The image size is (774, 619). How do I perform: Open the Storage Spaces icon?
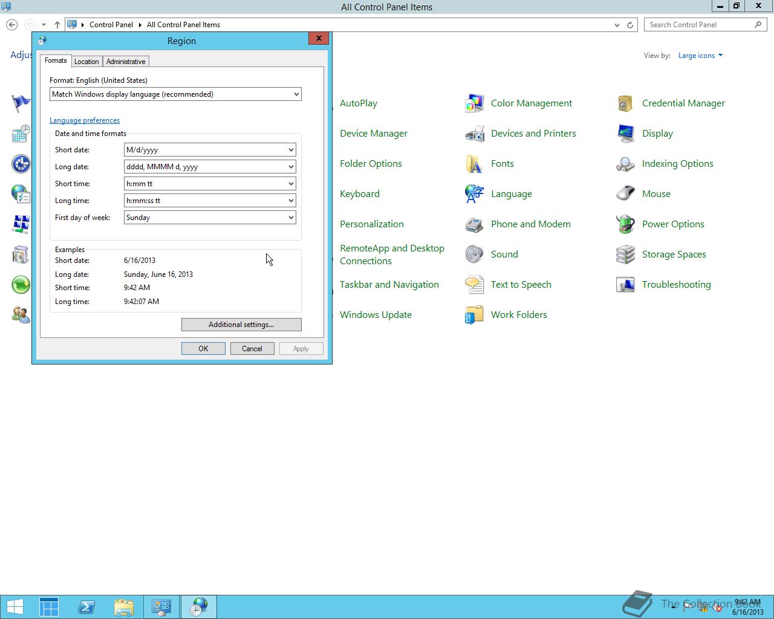point(625,254)
